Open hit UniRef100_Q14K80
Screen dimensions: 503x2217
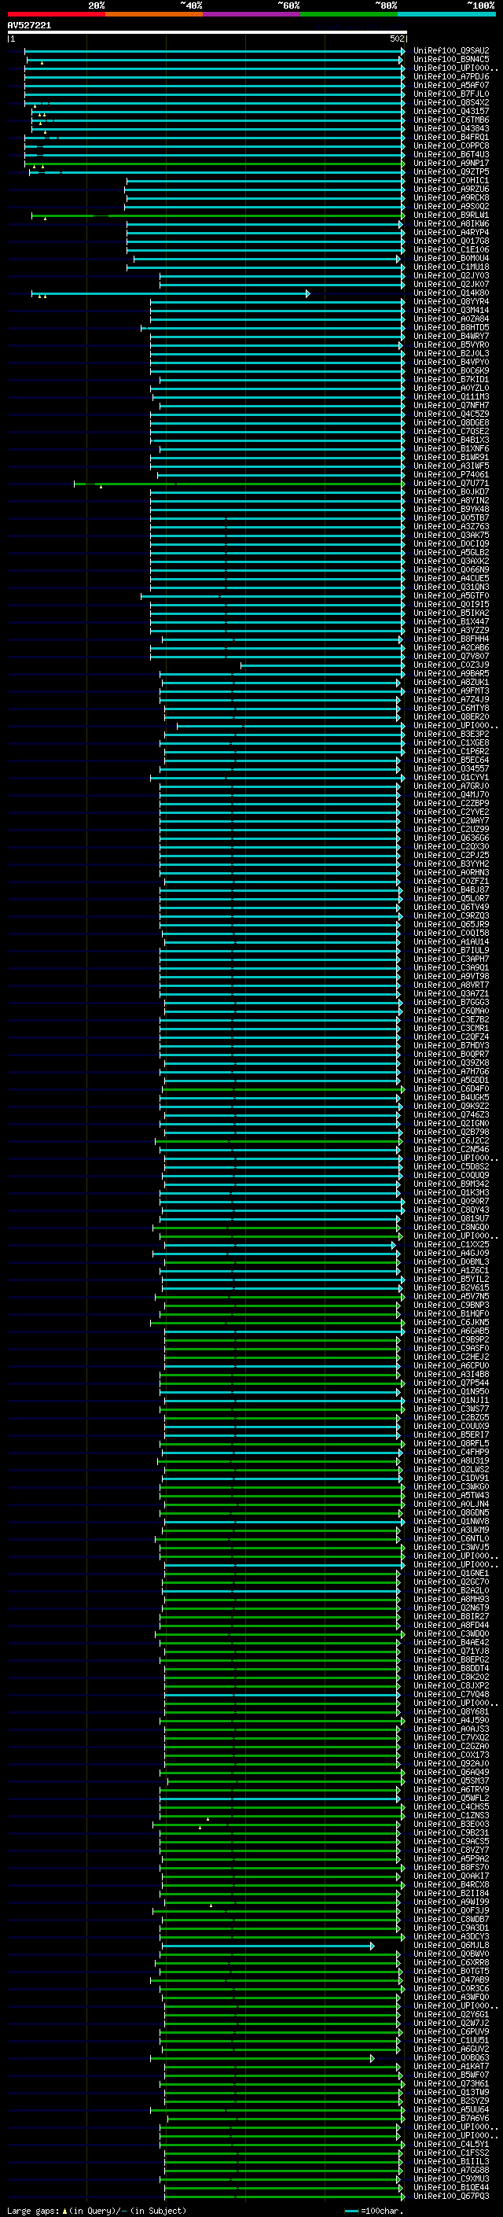[x=451, y=293]
